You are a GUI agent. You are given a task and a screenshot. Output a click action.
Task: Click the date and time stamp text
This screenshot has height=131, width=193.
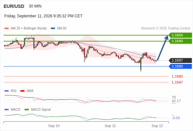click(43, 16)
